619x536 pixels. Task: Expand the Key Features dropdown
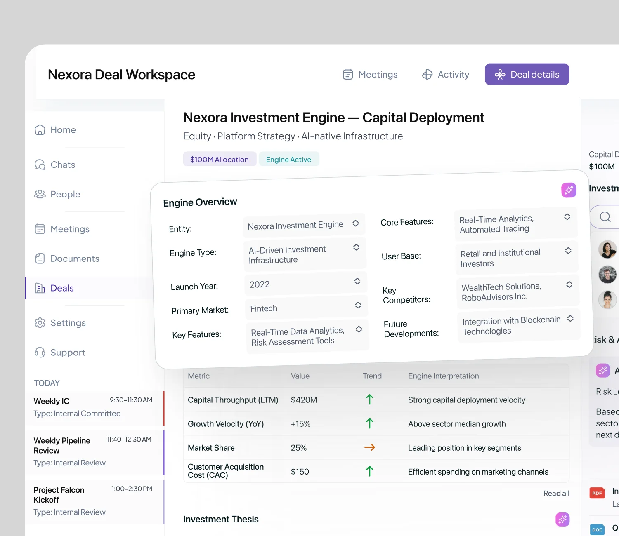(307, 336)
